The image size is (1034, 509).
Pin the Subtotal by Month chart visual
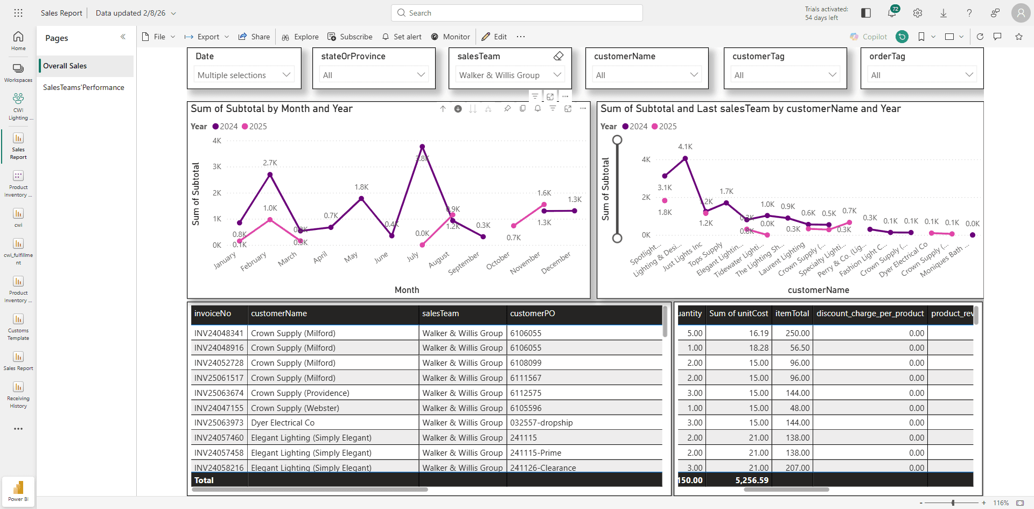507,109
